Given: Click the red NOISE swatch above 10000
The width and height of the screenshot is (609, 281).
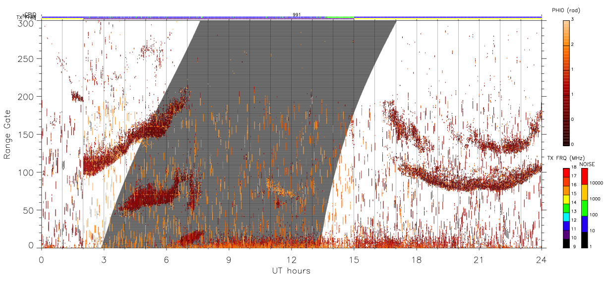Looking at the screenshot, I should [585, 176].
